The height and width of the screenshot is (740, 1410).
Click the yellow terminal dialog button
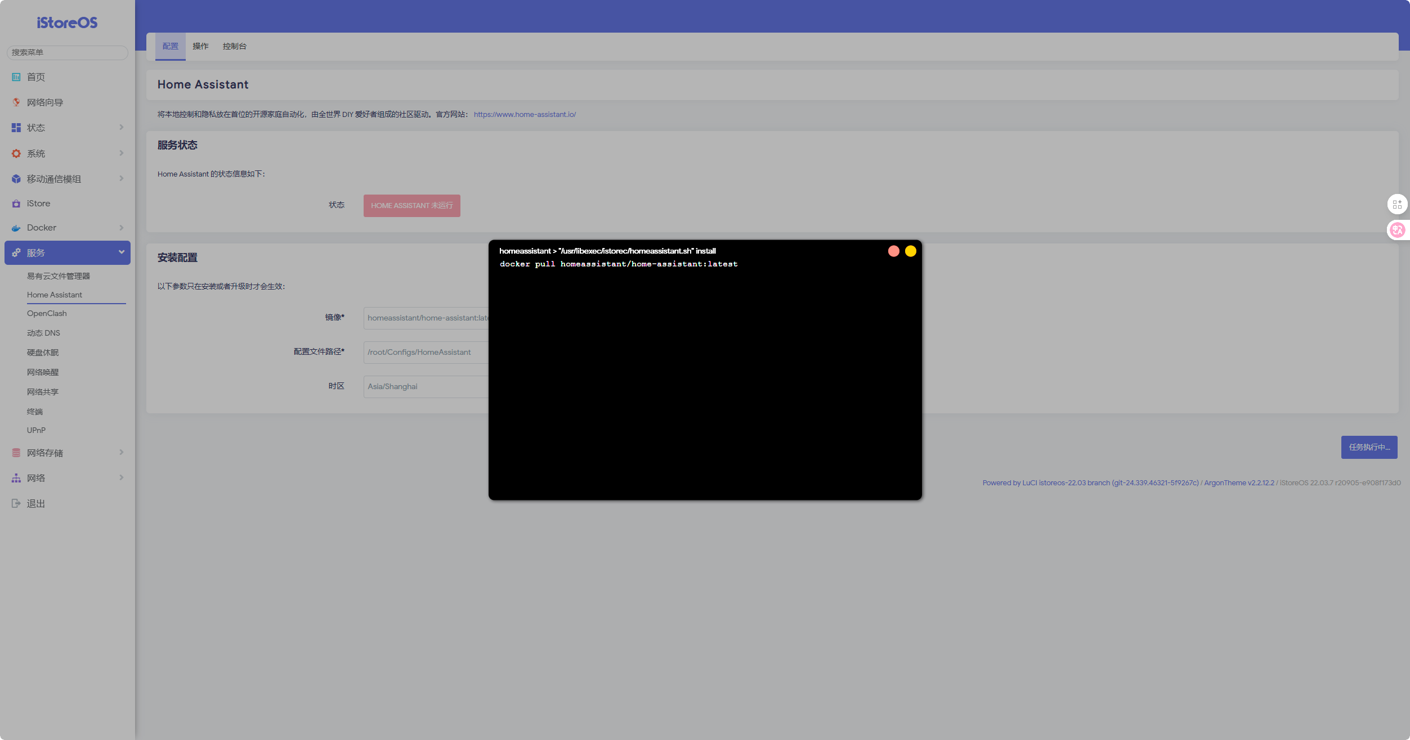coord(911,251)
